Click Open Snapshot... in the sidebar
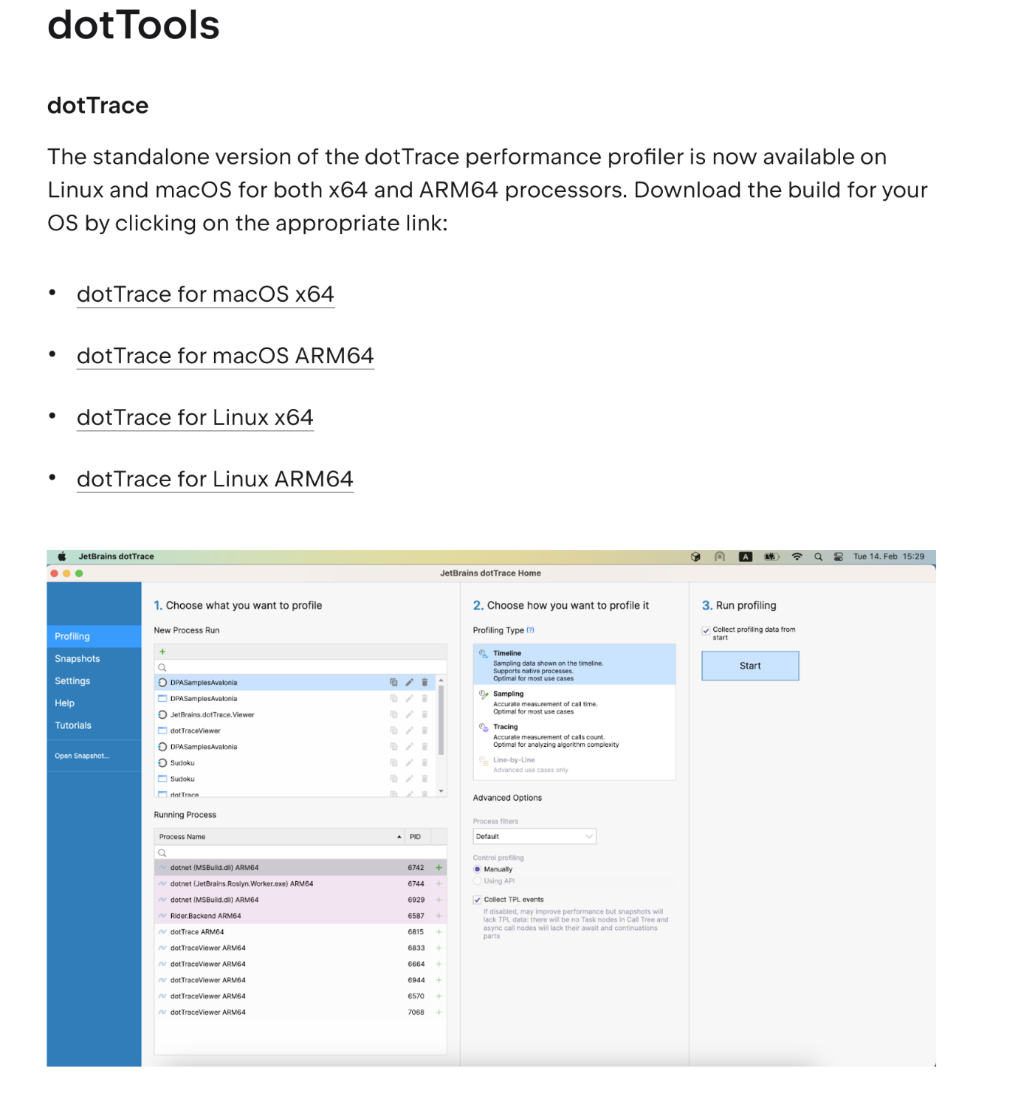Viewport: 1021px width, 1107px height. point(82,756)
